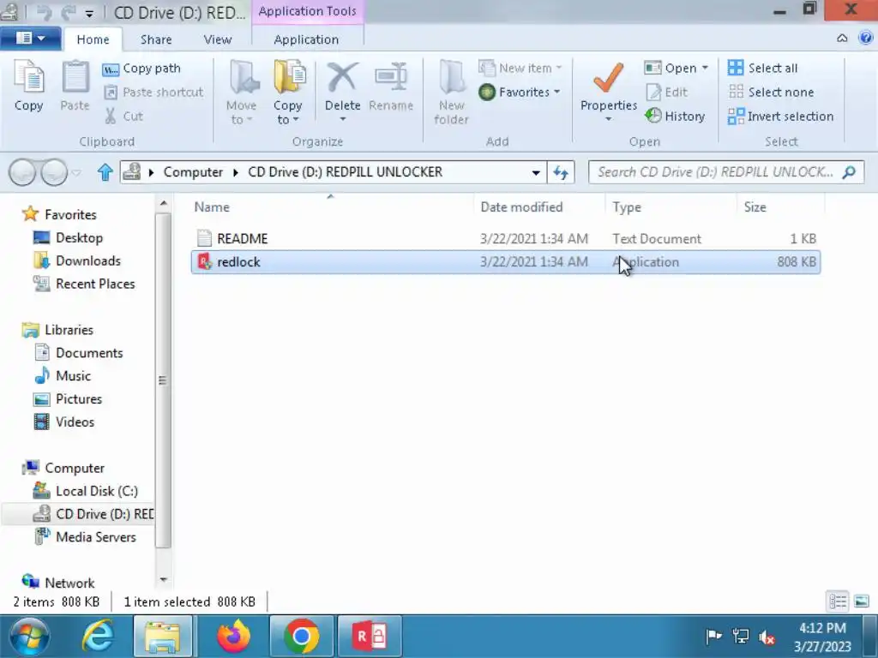Open the Pictures library
The height and width of the screenshot is (658, 878).
point(69,399)
